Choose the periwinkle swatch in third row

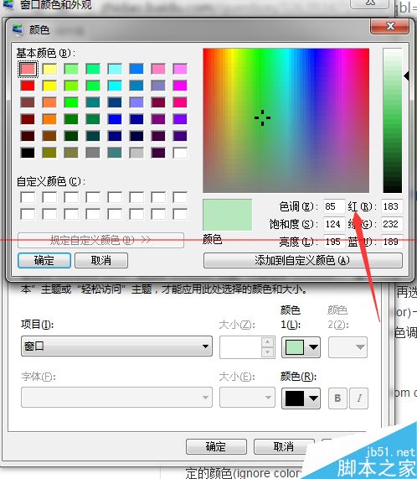click(136, 102)
